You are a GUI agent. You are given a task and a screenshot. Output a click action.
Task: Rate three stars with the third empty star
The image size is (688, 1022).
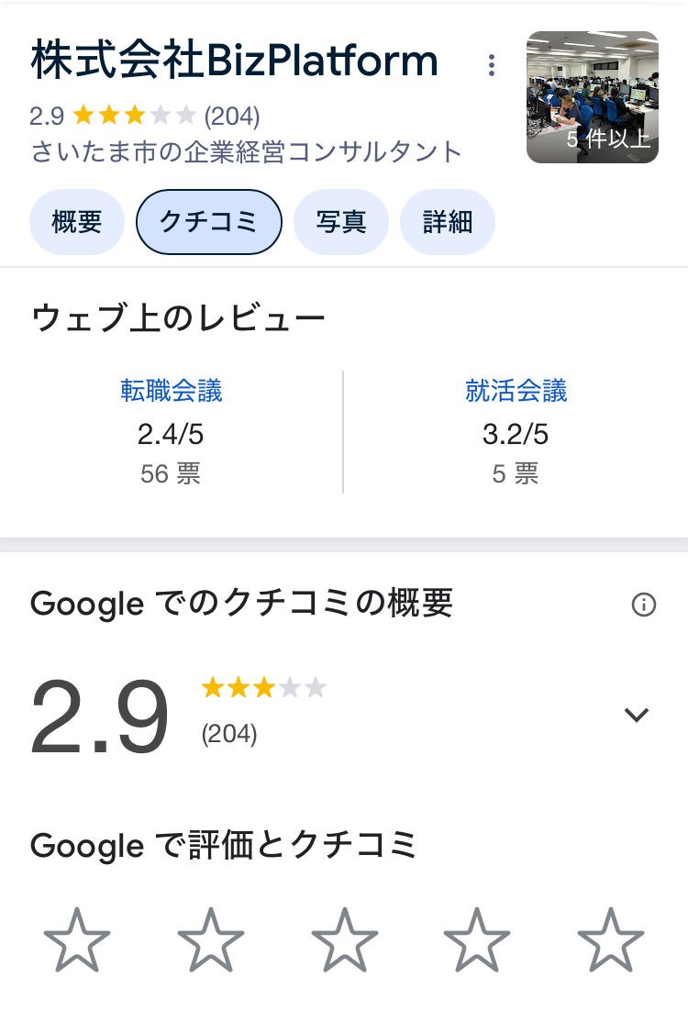pos(345,939)
